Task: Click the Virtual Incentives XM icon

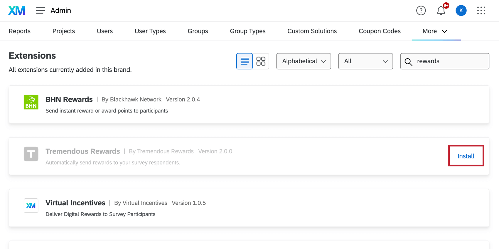Action: pos(31,206)
